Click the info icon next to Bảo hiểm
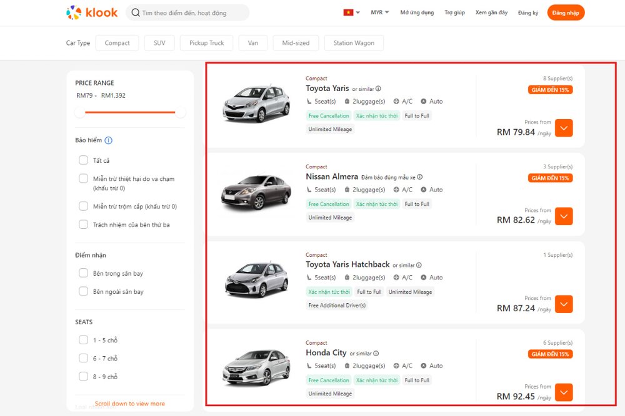625x416 pixels. pos(109,140)
